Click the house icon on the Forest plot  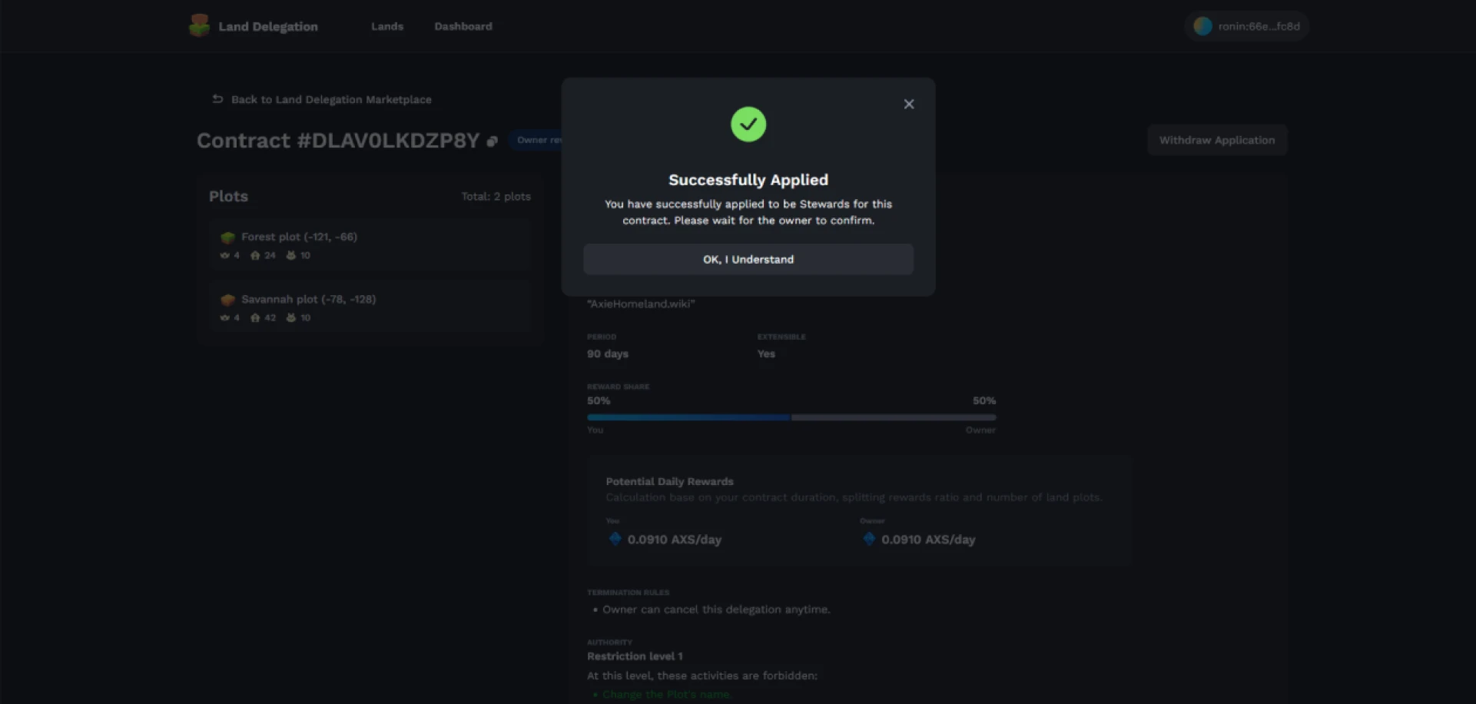[x=255, y=256]
